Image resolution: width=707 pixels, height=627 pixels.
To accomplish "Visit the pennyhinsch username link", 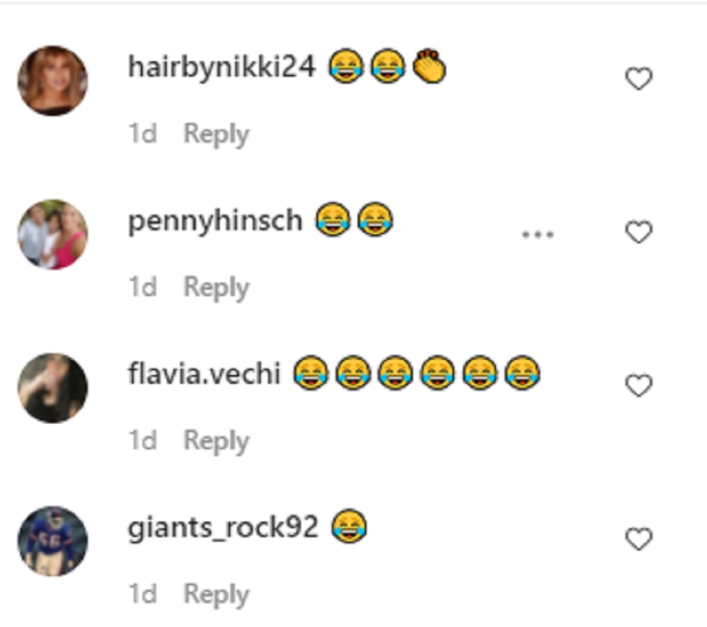I will [x=215, y=221].
